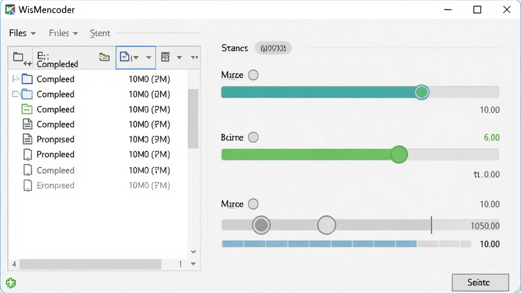Image resolution: width=521 pixels, height=293 pixels.
Task: Click the Seintc button
Action: point(480,282)
